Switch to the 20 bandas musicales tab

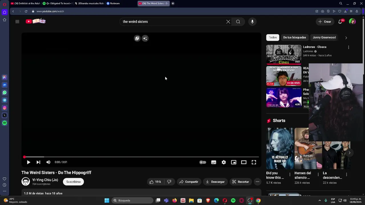[x=89, y=3]
